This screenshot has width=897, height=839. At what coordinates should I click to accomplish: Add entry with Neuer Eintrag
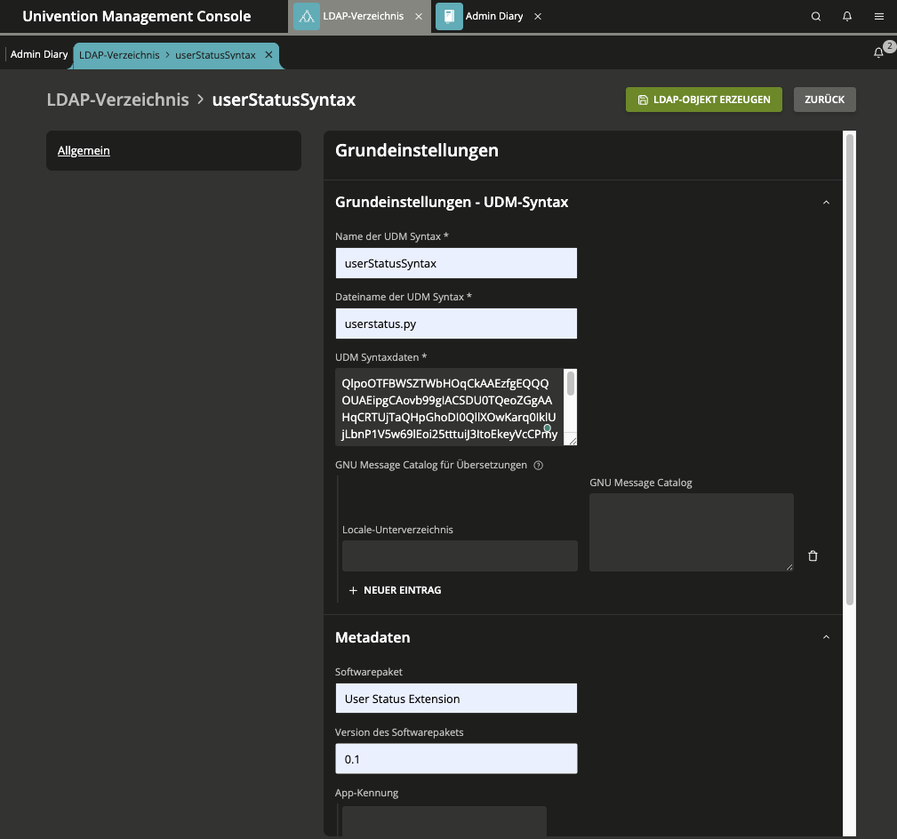coord(395,590)
